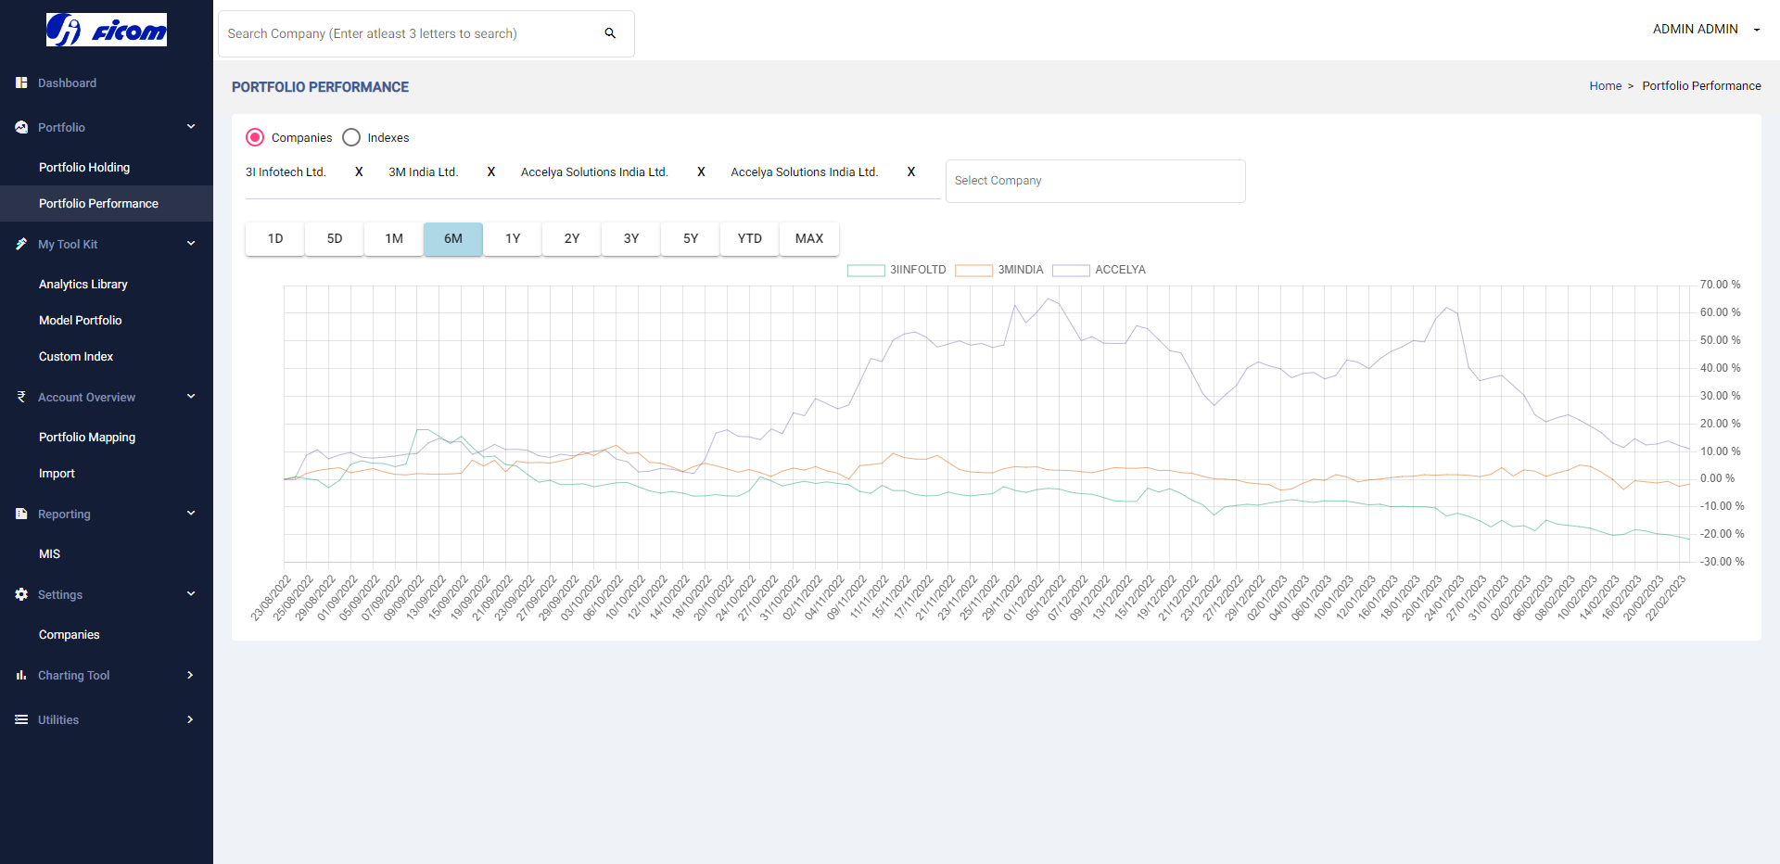Collapse the Portfolio menu chevron
The image size is (1780, 864).
click(x=191, y=127)
